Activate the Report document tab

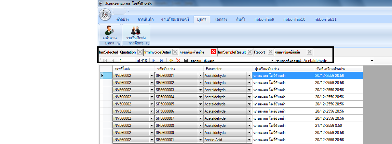tap(260, 52)
